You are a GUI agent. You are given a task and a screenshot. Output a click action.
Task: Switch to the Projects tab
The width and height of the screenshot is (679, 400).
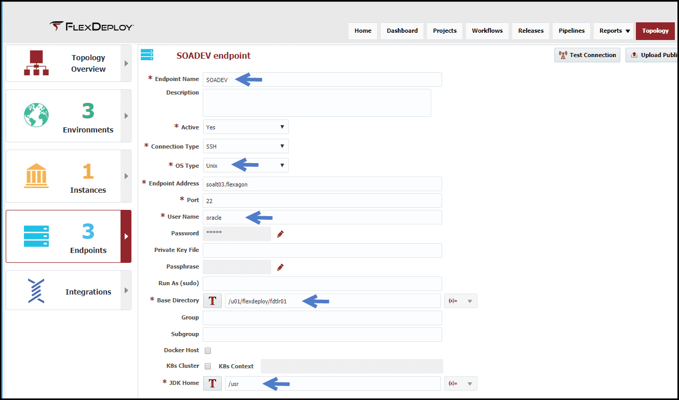coord(445,31)
